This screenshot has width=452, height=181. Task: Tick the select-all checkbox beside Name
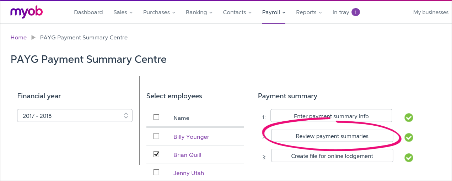tap(156, 117)
